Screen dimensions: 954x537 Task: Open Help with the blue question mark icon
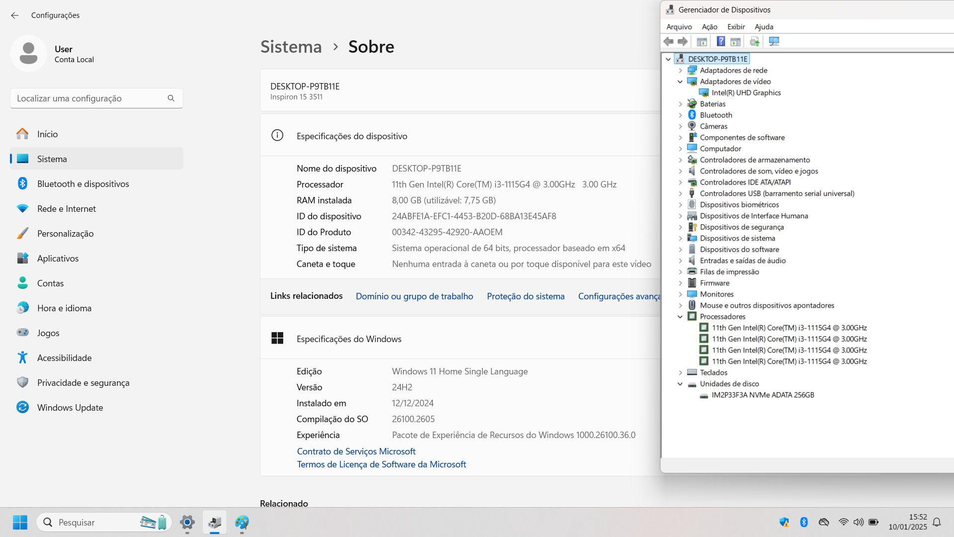pos(720,42)
